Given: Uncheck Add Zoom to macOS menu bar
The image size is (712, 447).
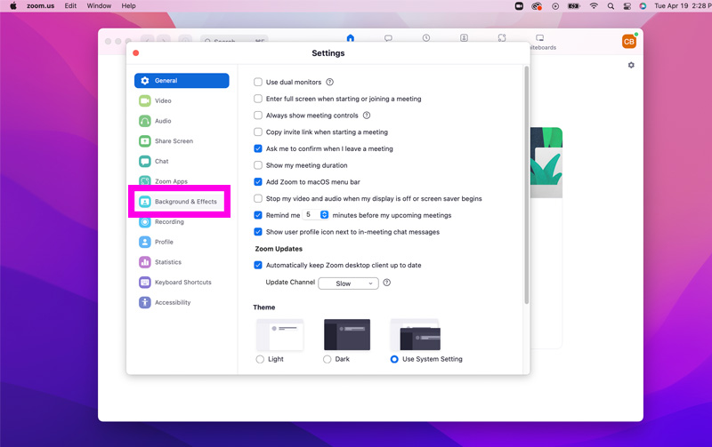Looking at the screenshot, I should coord(258,182).
